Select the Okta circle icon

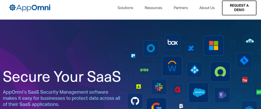click(x=151, y=48)
